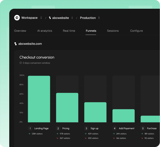Click the Checkout conversion title
This screenshot has width=160, height=147.
point(37,57)
